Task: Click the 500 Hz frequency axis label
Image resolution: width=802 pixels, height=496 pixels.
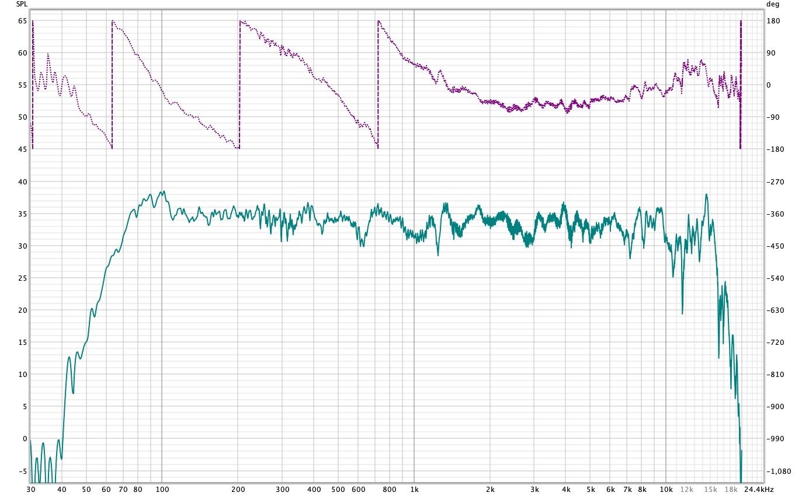Action: click(338, 489)
